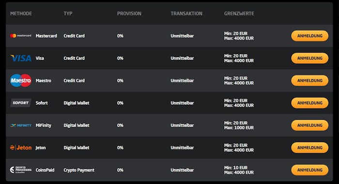Click the CoinsPaid crypto processing logo
The height and width of the screenshot is (184, 339).
tap(21, 170)
